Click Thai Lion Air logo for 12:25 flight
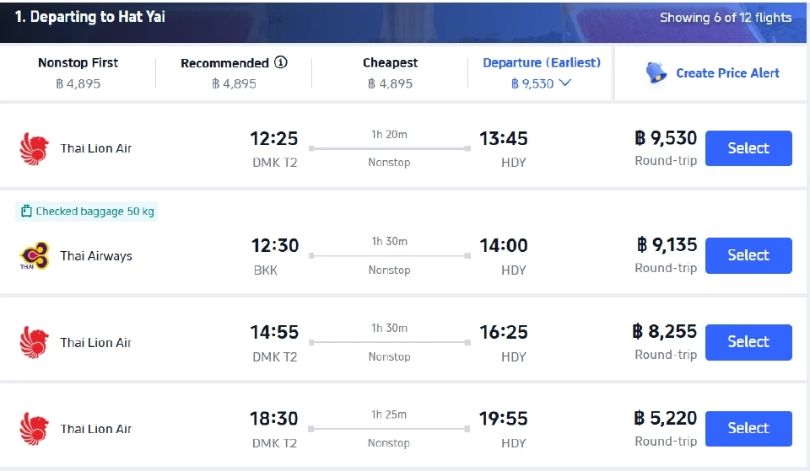This screenshot has width=810, height=471. (x=35, y=148)
